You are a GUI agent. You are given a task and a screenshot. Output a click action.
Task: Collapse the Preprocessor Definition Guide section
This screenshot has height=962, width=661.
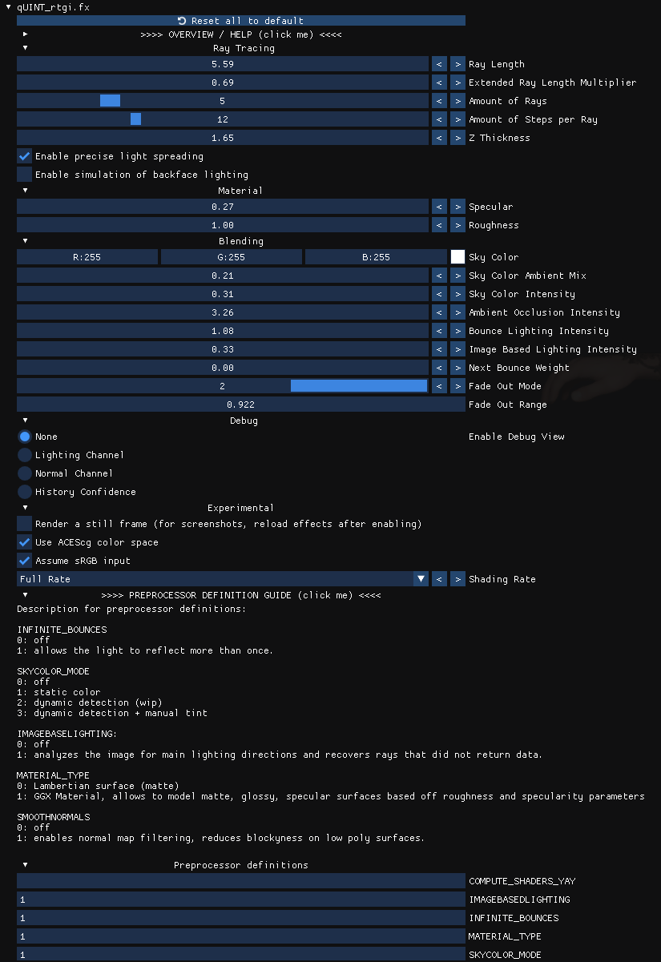pos(25,595)
